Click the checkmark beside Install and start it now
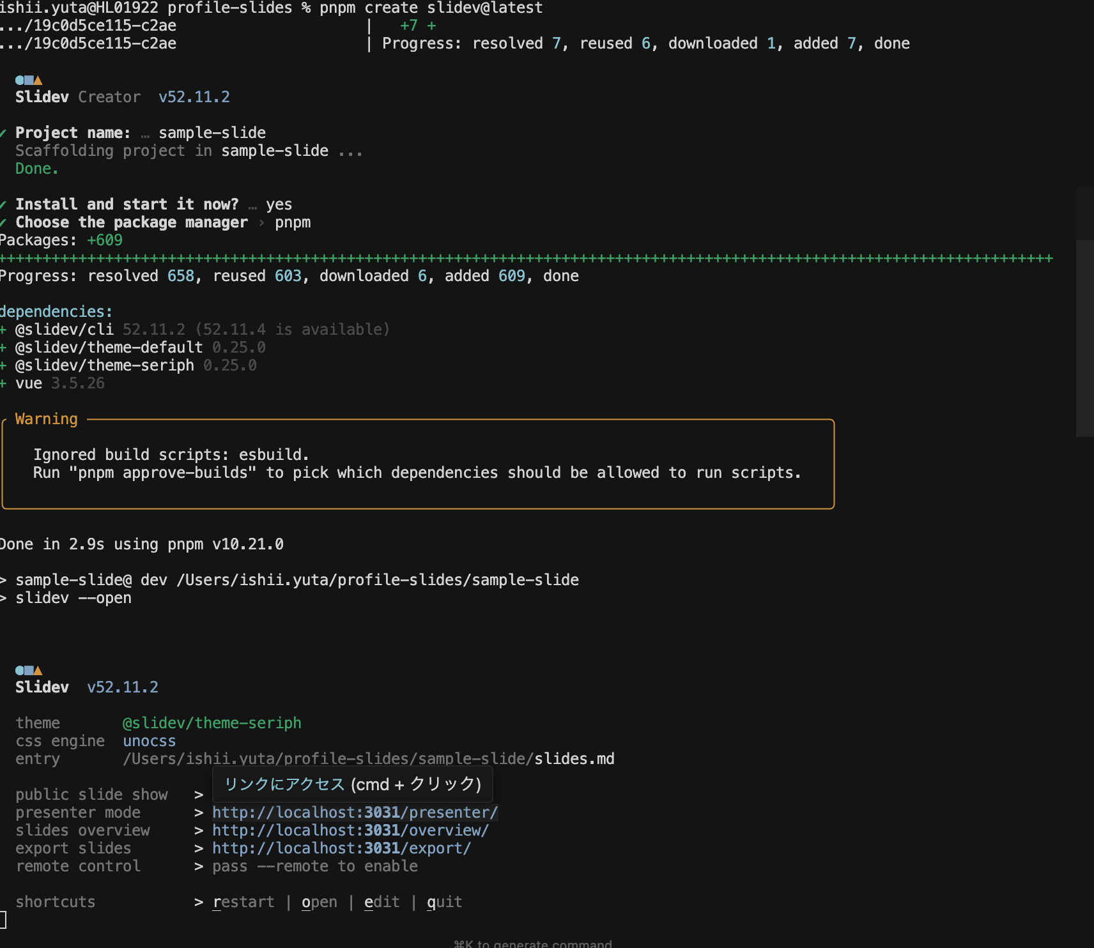1094x948 pixels. (3, 204)
